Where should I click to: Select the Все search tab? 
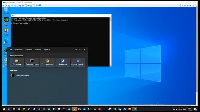click(x=11, y=50)
